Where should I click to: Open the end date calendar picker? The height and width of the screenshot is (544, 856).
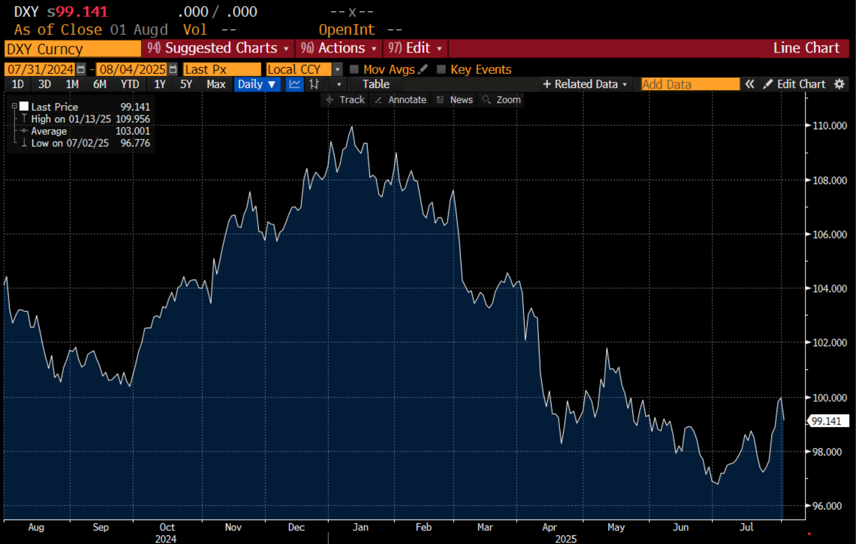173,69
